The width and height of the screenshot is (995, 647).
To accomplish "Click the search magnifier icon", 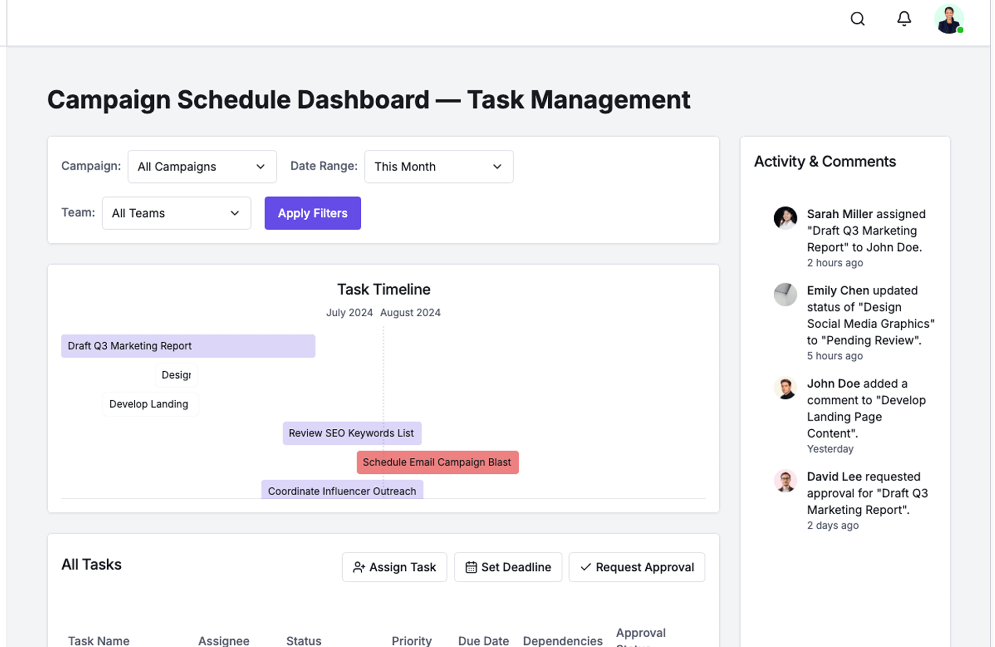I will [858, 19].
